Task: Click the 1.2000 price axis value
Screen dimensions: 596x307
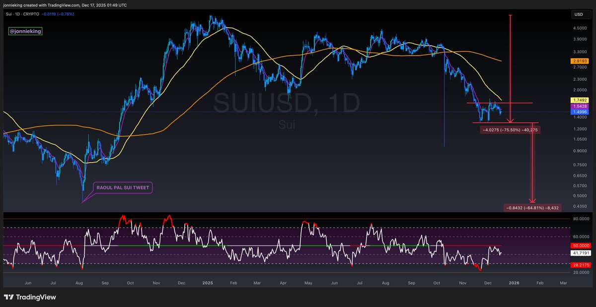Action: [x=580, y=129]
